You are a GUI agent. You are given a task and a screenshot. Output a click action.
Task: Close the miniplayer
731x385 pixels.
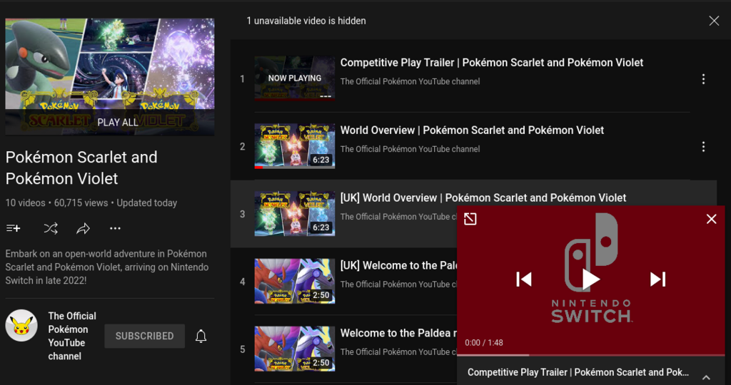[x=712, y=219]
